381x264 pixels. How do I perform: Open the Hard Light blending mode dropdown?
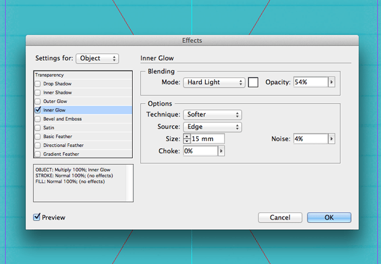[x=213, y=82]
